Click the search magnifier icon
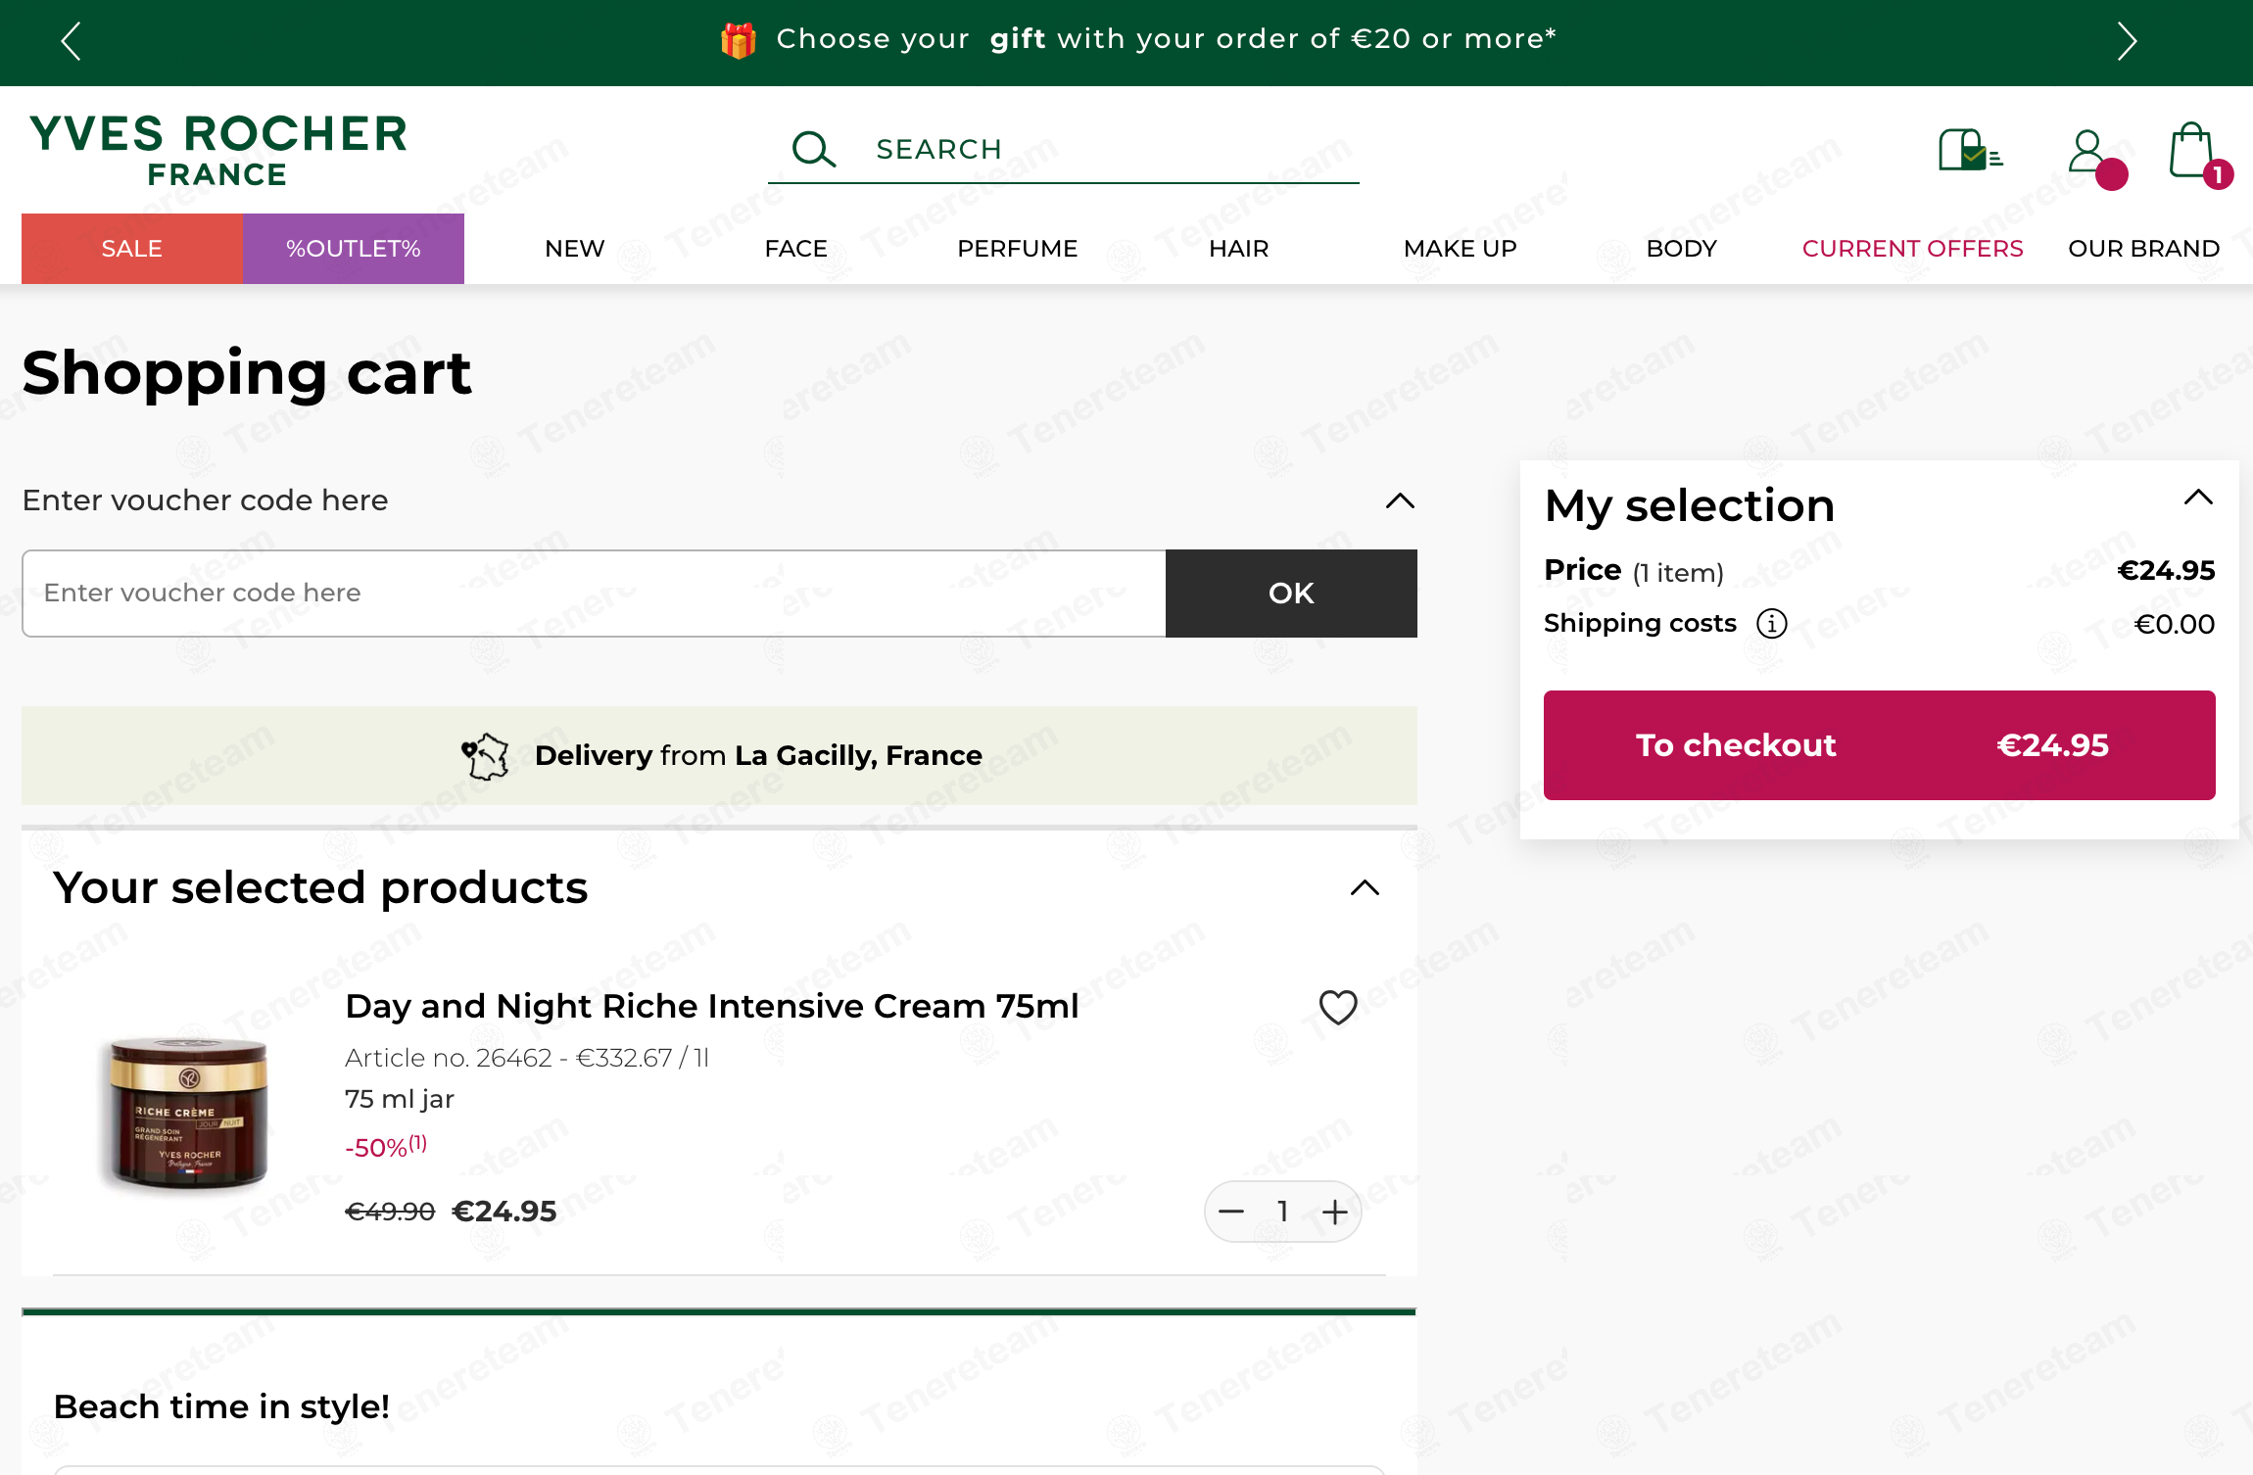 [x=813, y=149]
